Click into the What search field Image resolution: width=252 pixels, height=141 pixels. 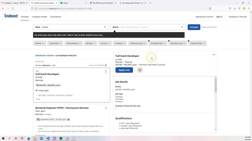71,27
